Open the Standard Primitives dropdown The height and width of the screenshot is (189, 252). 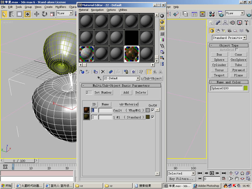pos(244,38)
